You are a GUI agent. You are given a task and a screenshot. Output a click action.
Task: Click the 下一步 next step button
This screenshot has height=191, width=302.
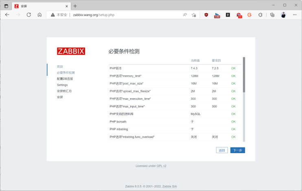click(x=238, y=150)
